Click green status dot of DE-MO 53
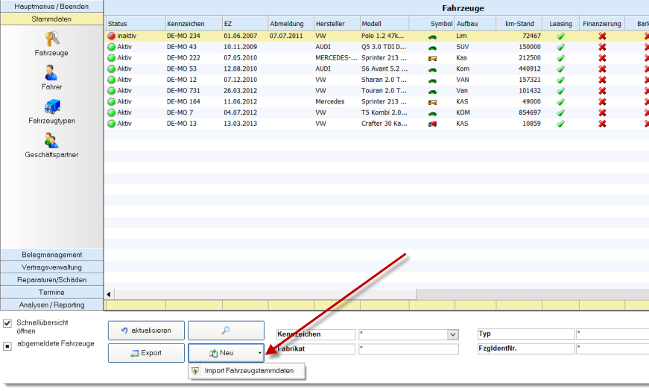 click(x=111, y=69)
